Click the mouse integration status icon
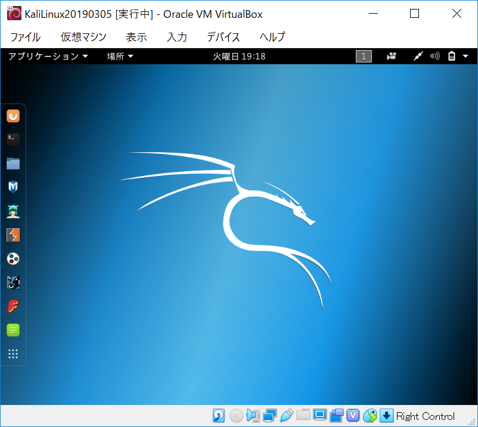The height and width of the screenshot is (427, 478). (370, 416)
